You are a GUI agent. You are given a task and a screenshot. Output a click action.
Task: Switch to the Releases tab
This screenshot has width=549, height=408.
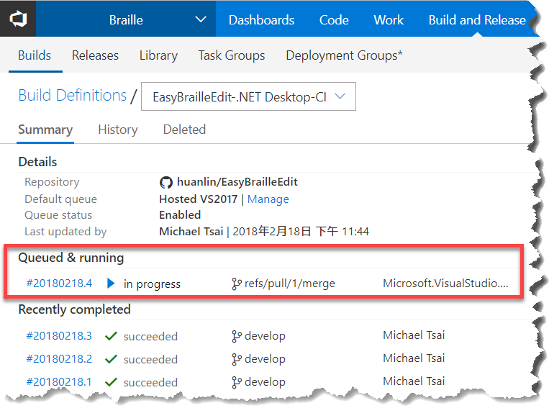click(x=95, y=55)
